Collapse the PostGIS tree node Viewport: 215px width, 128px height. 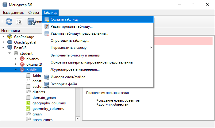(3, 48)
